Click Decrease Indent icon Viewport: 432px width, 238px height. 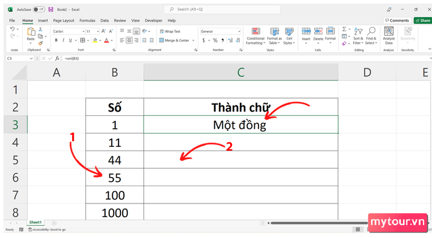click(x=144, y=41)
